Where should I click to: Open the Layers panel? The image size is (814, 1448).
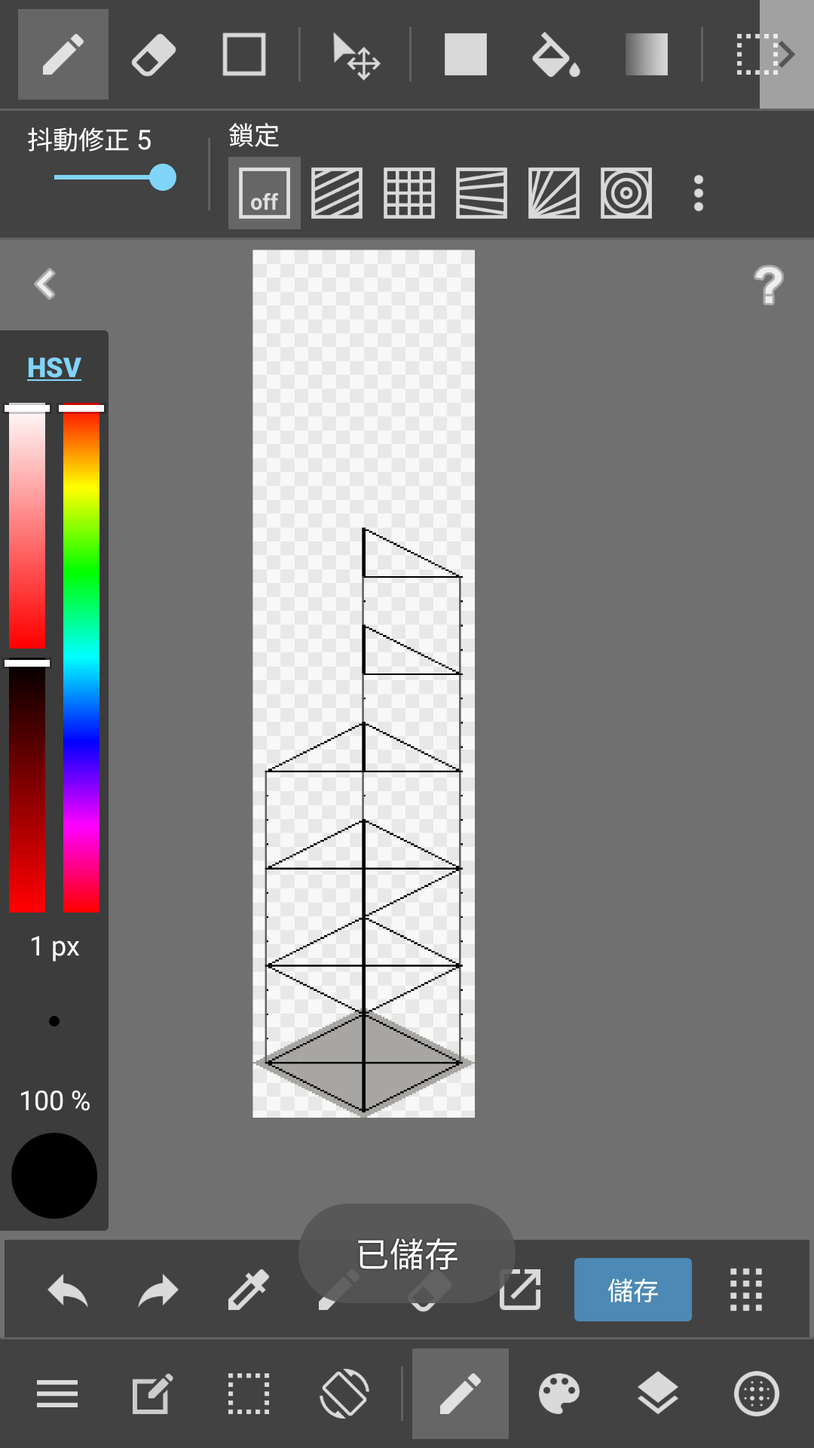click(x=658, y=1394)
